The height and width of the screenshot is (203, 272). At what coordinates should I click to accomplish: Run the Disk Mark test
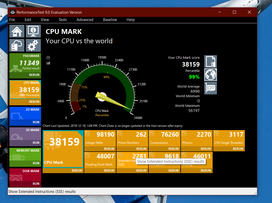[25, 184]
